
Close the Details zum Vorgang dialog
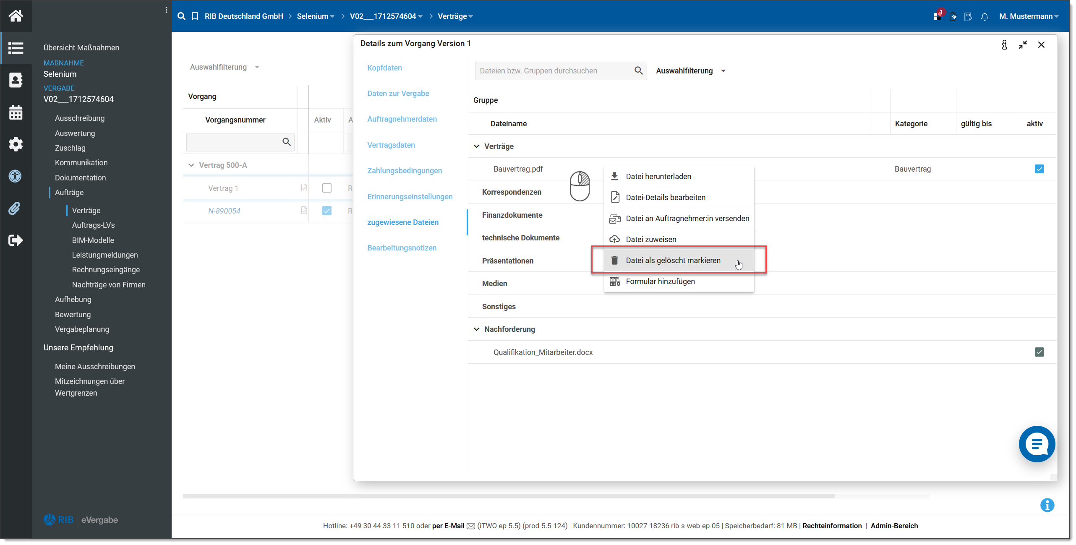click(1041, 44)
